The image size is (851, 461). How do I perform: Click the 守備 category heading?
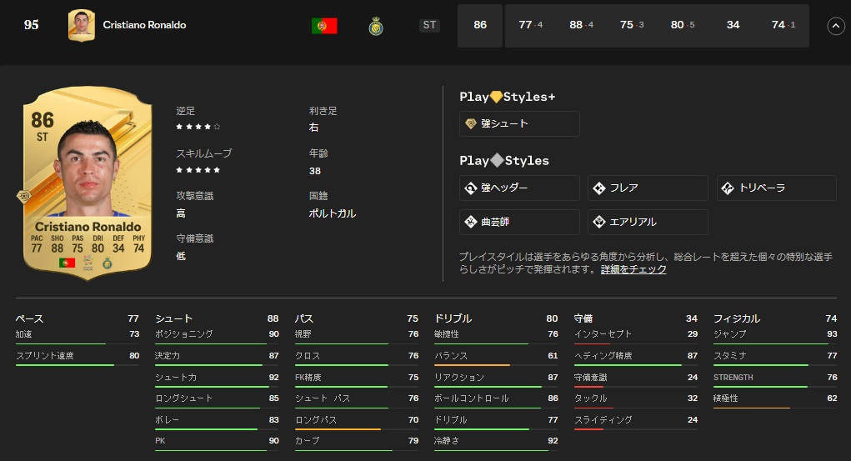point(583,318)
